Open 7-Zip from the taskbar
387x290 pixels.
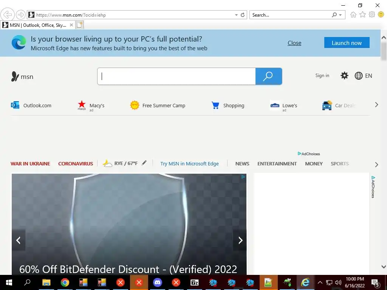(195, 282)
